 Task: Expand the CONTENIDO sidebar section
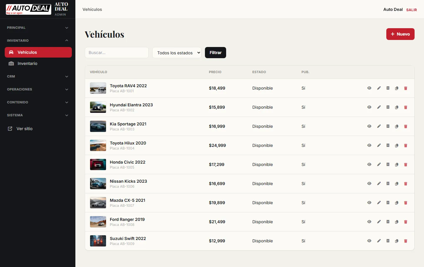click(38, 102)
